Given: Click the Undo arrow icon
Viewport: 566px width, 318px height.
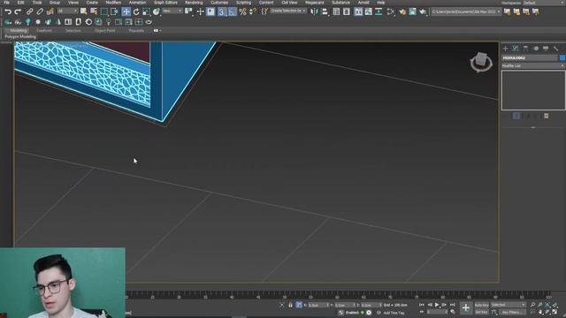Looking at the screenshot, I should pyautogui.click(x=8, y=11).
